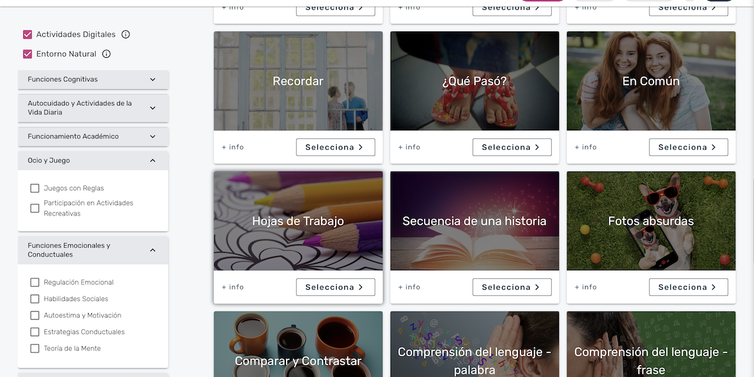This screenshot has width=754, height=377.
Task: Expand the Funciones Cognitivas section
Action: point(93,80)
